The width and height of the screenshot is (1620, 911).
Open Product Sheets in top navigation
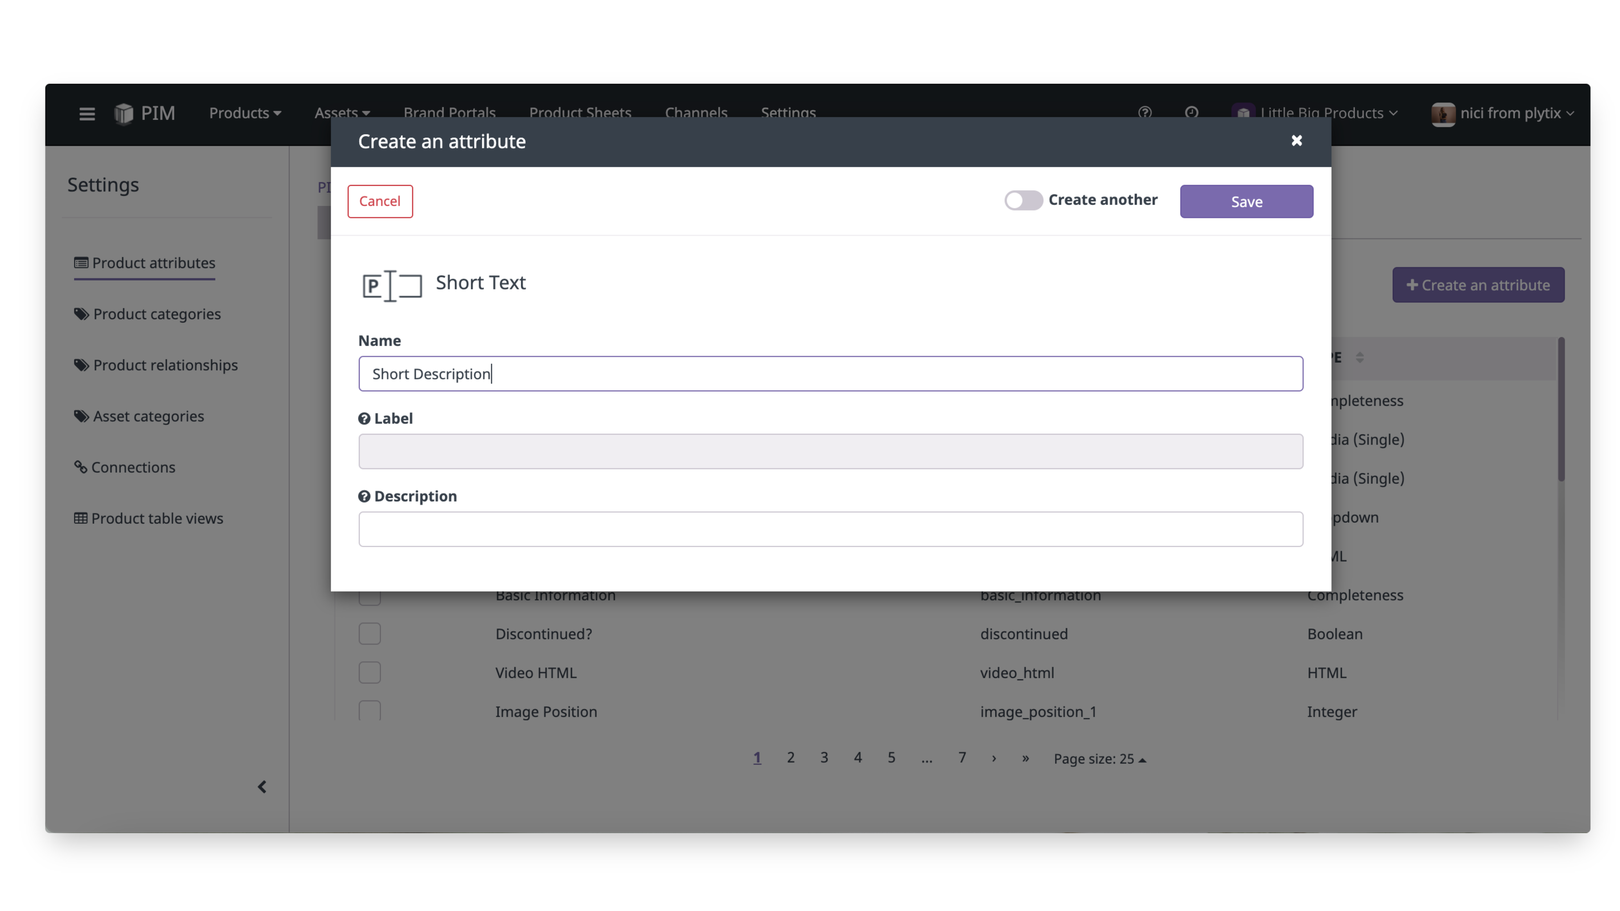[580, 113]
